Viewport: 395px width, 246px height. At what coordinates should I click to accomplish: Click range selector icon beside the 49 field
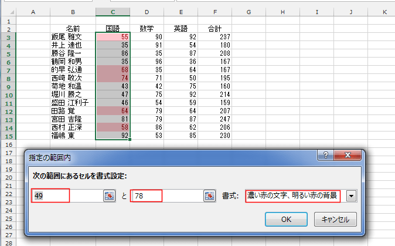pyautogui.click(x=110, y=196)
